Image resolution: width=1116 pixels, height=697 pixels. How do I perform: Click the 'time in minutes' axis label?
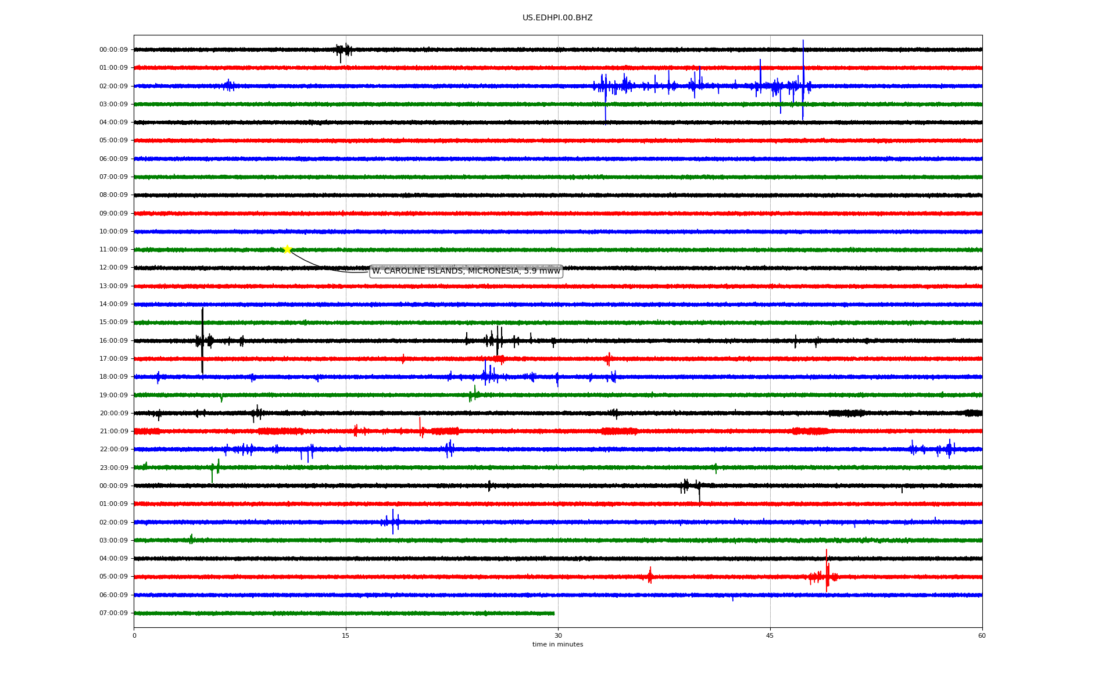tap(557, 645)
